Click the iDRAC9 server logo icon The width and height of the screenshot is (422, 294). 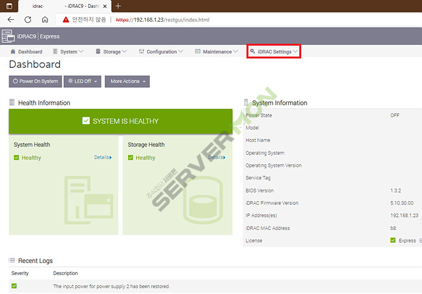click(8, 36)
